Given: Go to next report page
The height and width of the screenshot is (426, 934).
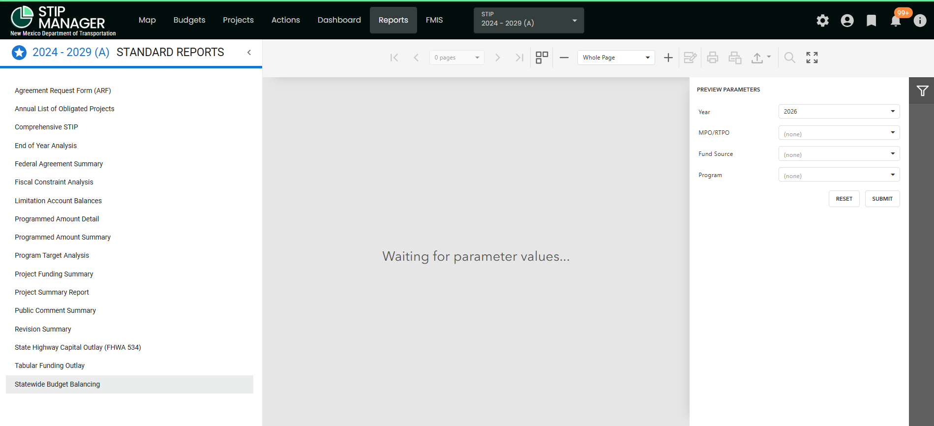Looking at the screenshot, I should [497, 58].
